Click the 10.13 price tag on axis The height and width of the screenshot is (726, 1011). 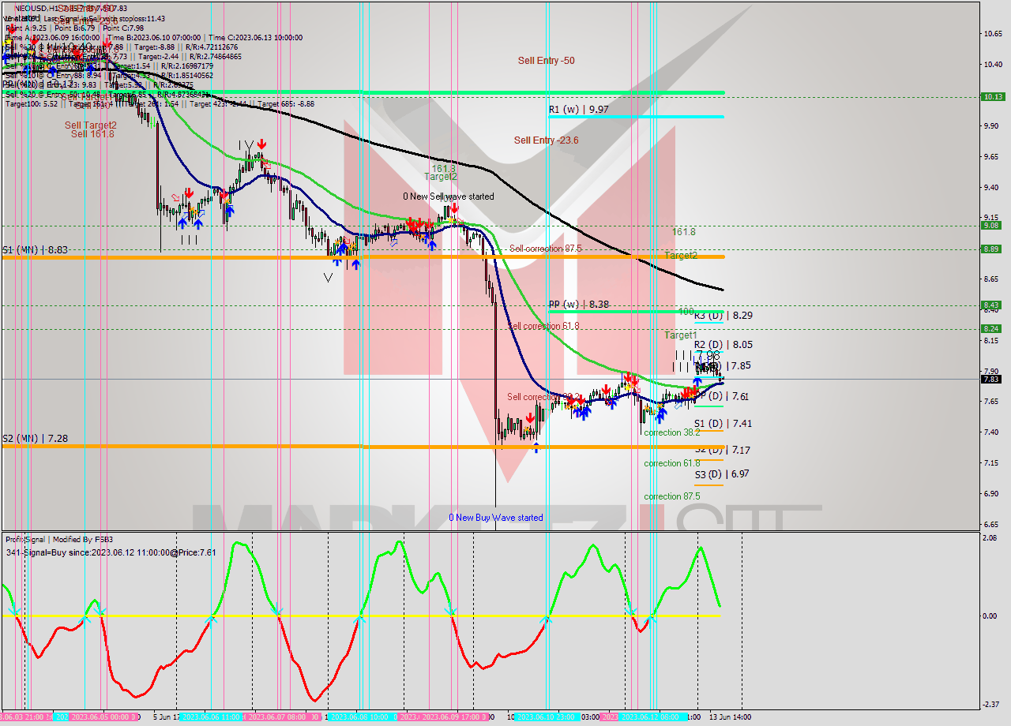(x=992, y=97)
